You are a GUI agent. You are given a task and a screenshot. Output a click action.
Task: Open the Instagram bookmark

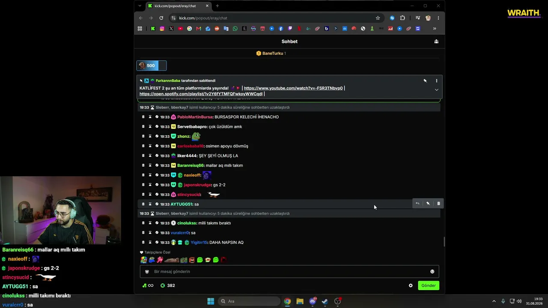point(162,29)
